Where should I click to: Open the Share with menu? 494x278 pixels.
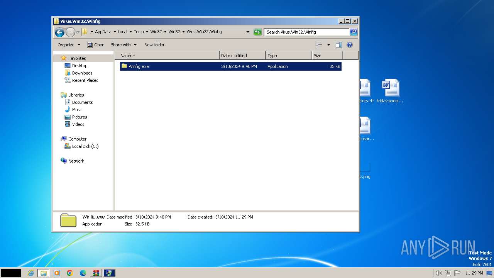click(x=123, y=45)
